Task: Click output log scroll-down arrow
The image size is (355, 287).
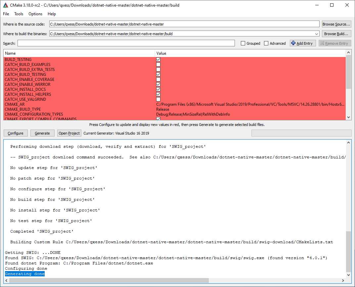Action: [348, 275]
